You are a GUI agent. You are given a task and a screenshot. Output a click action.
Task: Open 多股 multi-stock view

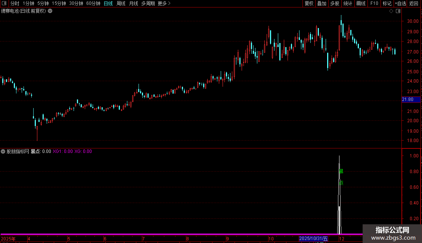tap(335, 3)
